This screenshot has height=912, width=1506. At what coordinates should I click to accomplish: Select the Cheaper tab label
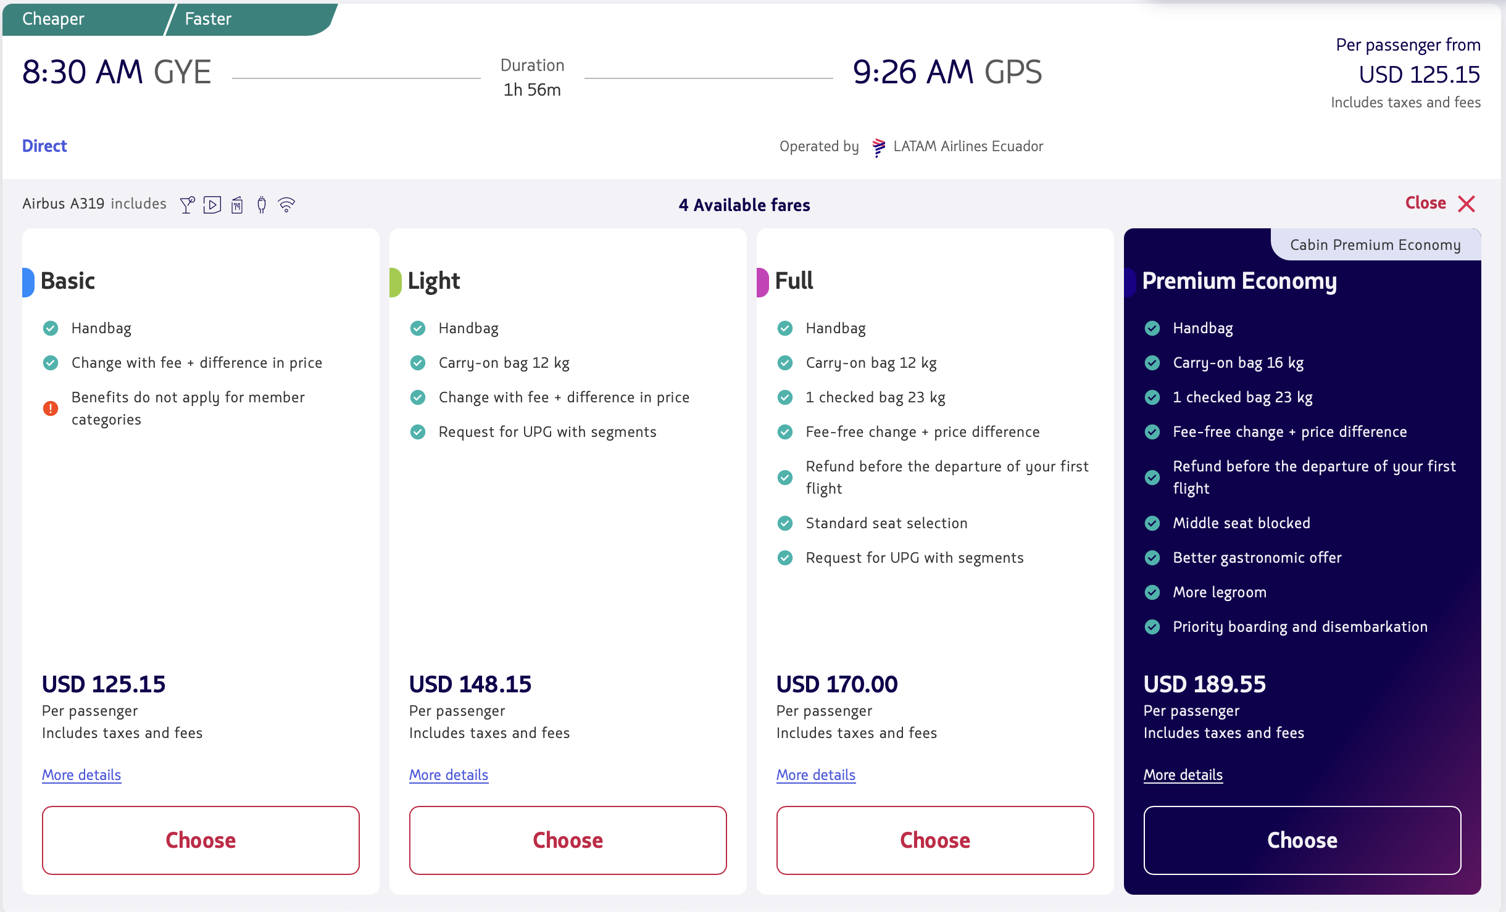tap(53, 19)
